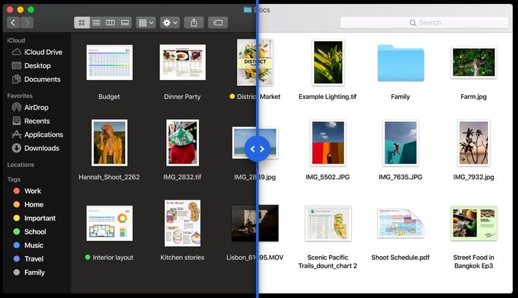Click the IMG_2839.jpg file name
Screen dimensions: 518x298
pyautogui.click(x=255, y=177)
